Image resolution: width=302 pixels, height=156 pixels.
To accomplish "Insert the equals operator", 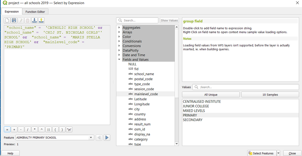I will (x=7, y=130).
